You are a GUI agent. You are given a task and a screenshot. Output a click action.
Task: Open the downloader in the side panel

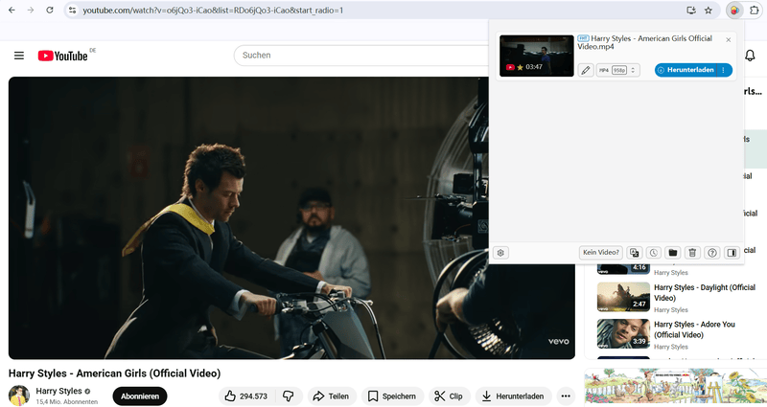point(732,253)
